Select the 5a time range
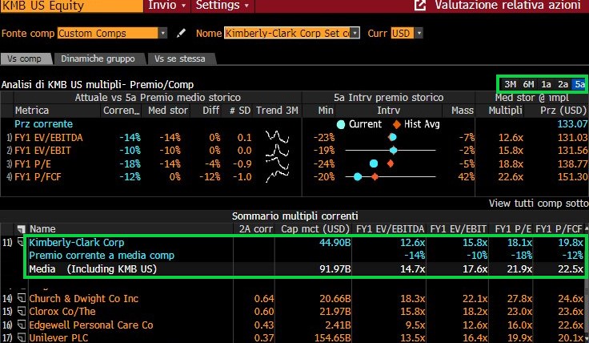Screen dimensions: 589x343 tap(579, 84)
